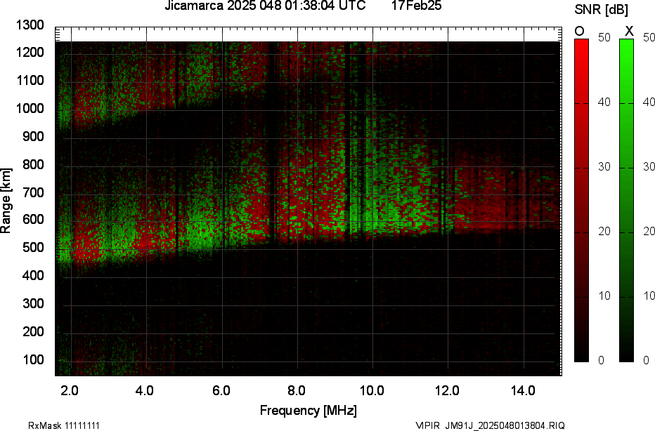Click the 300 range tick label
This screenshot has height=431, width=655.
tap(33, 303)
